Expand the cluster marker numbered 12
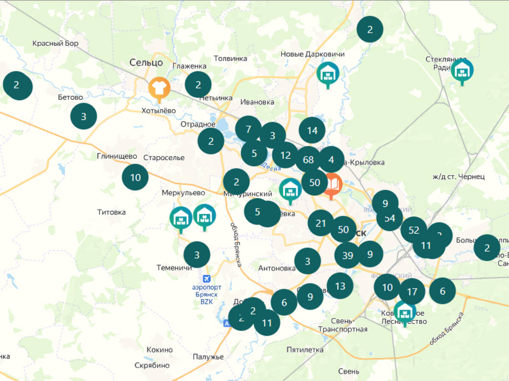Viewport: 509px width, 381px height. (x=285, y=155)
